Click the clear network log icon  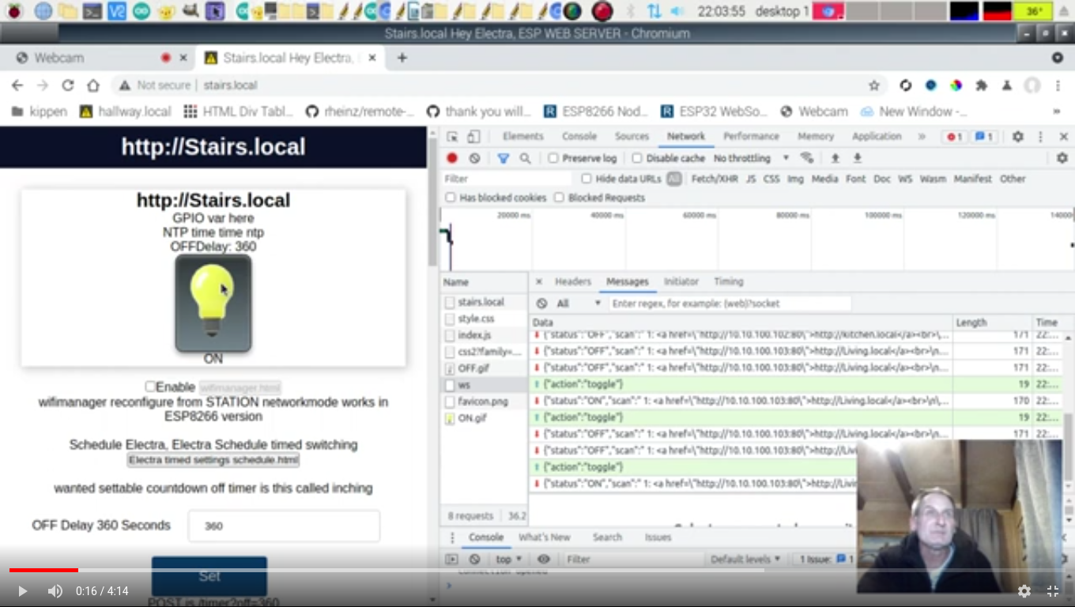click(473, 157)
